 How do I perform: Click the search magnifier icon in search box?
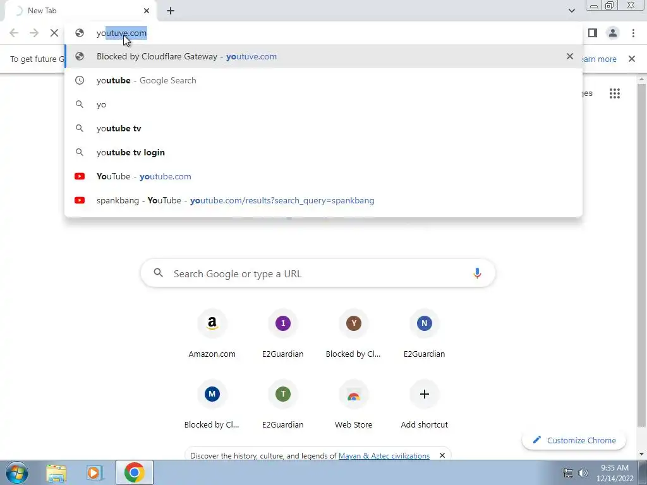tap(159, 273)
